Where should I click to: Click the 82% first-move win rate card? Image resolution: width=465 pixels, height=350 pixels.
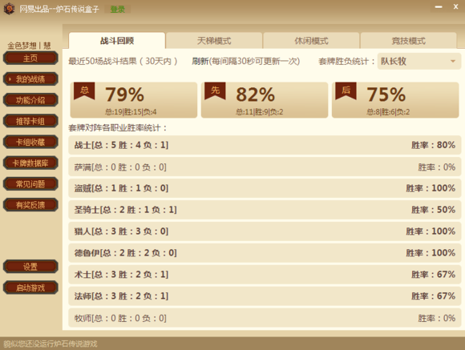(x=265, y=100)
